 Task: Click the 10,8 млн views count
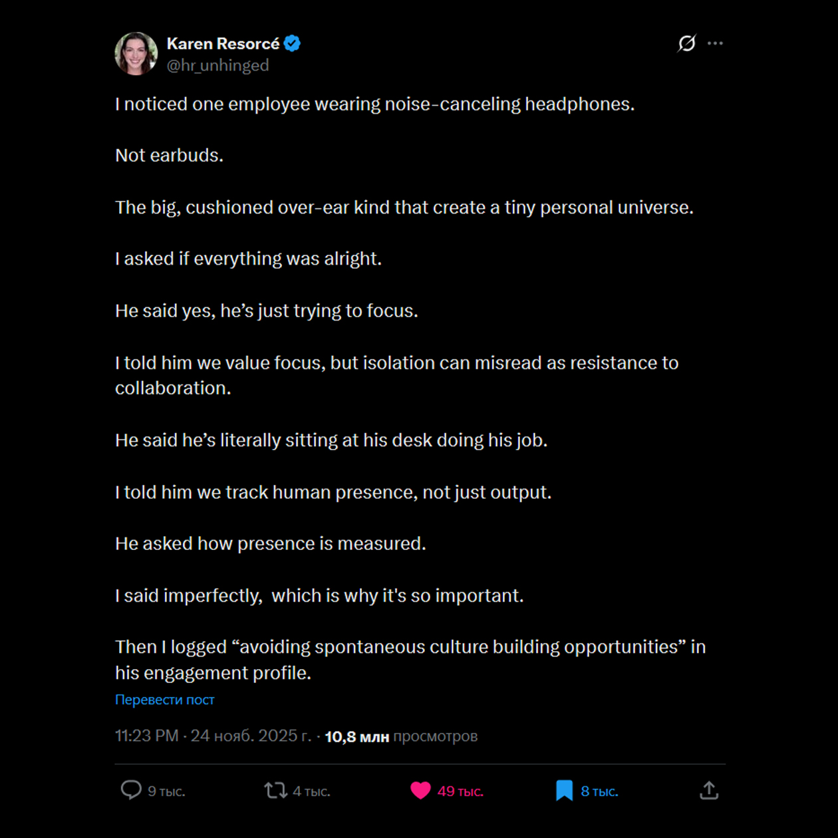tap(356, 736)
